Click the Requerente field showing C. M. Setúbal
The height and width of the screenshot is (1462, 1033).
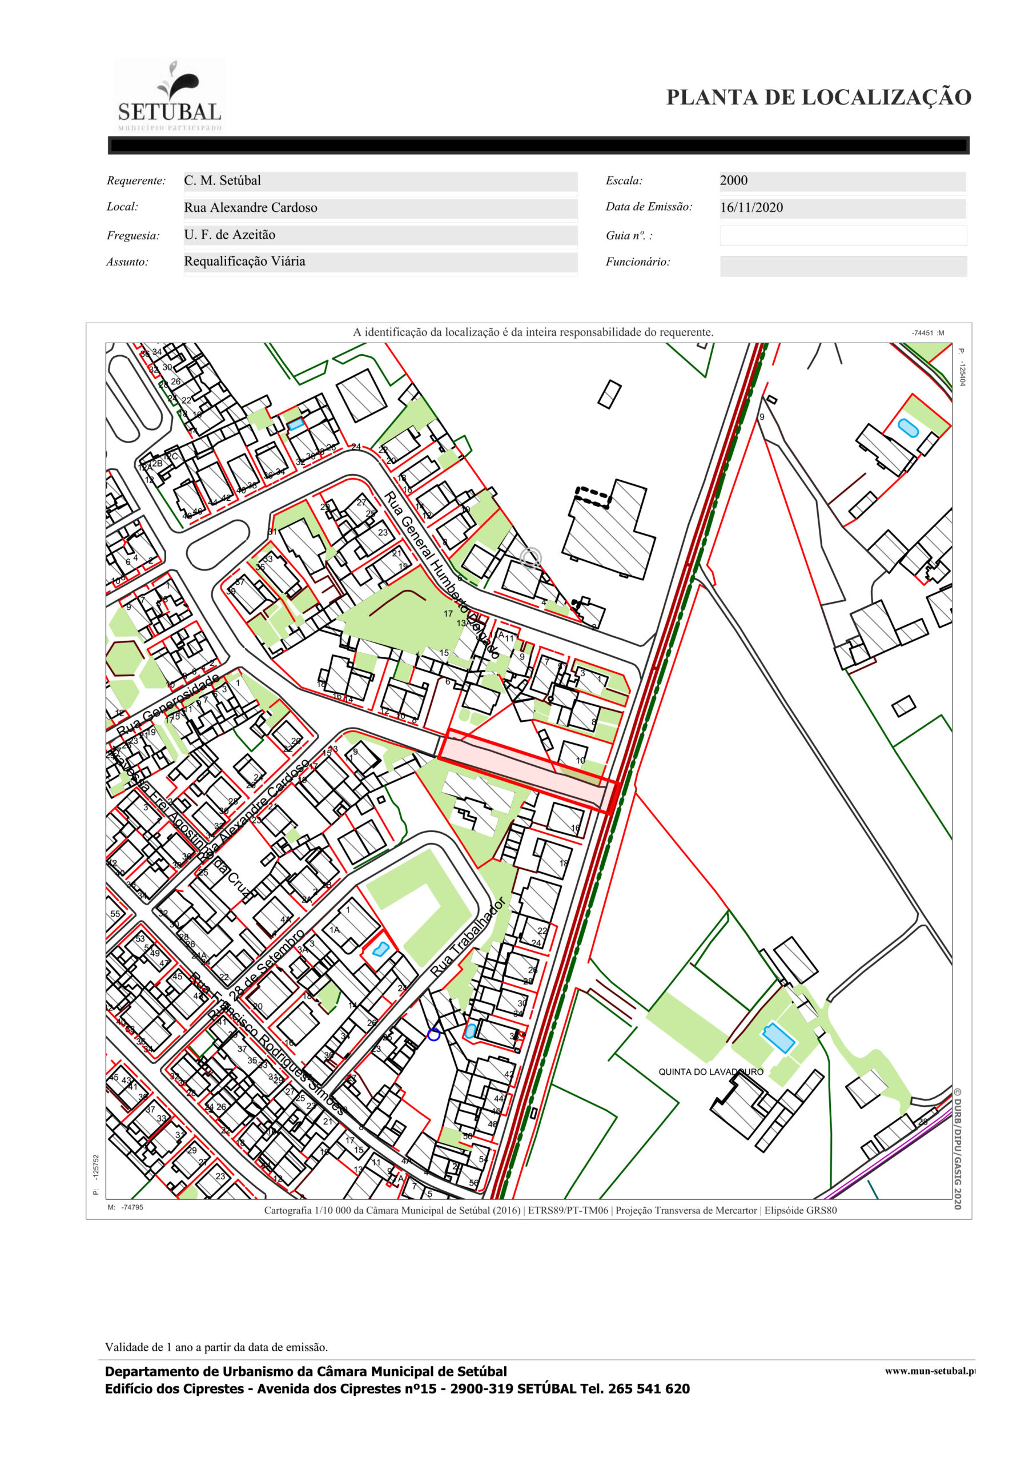(380, 181)
